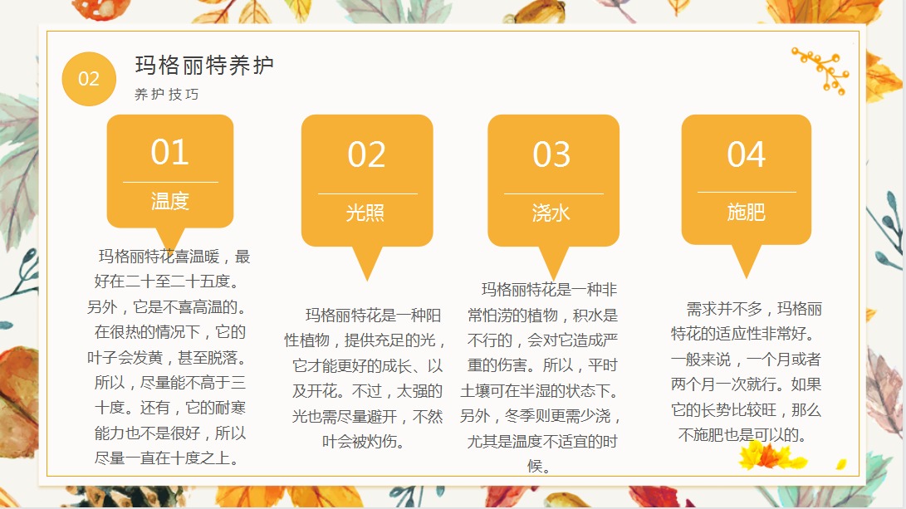Click the number 03 in the third callout

coord(552,155)
